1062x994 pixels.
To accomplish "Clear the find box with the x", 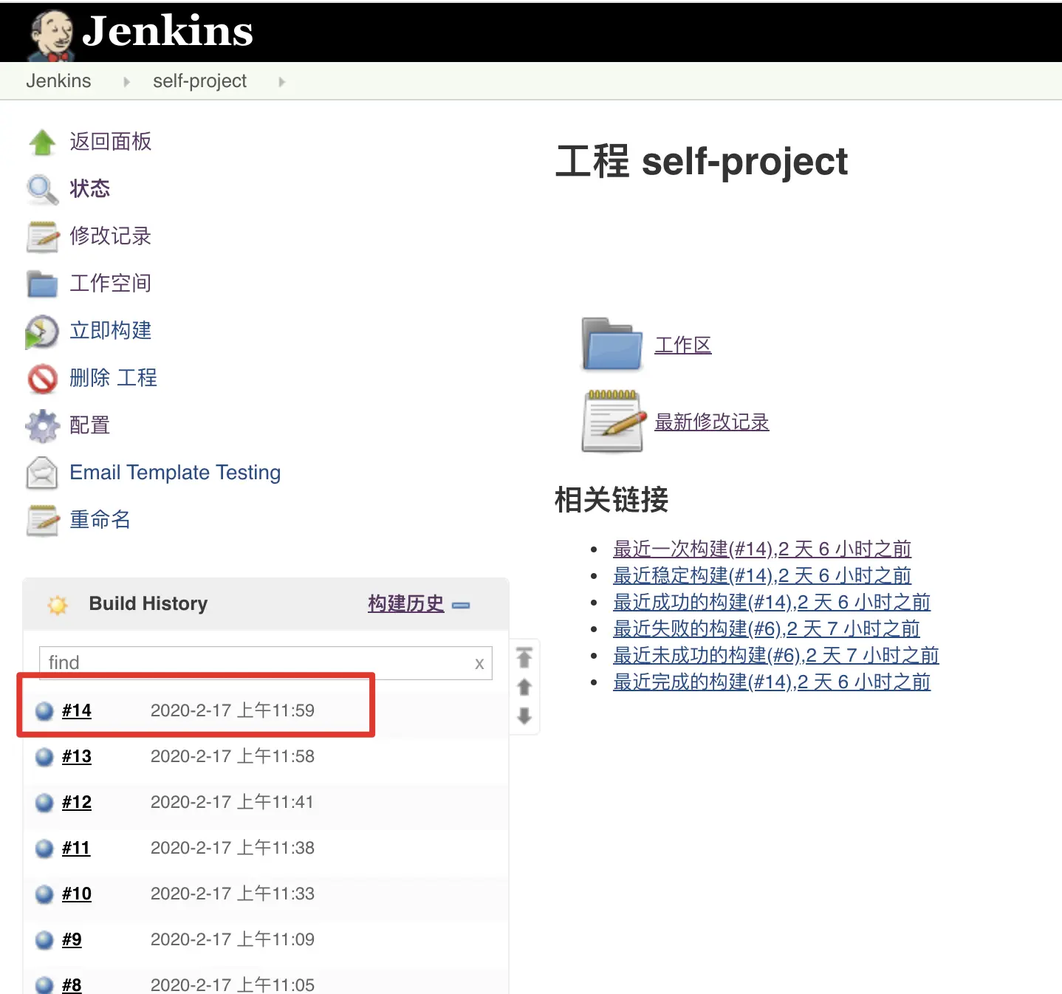I will coord(479,663).
